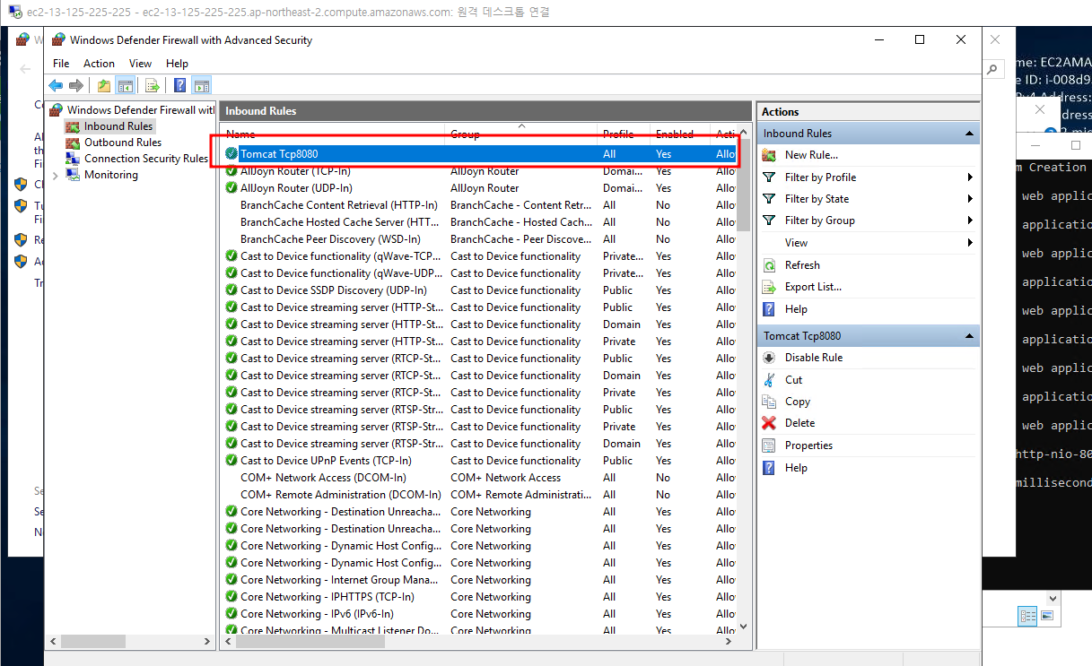Click the Refresh icon in Actions pane

click(x=769, y=265)
